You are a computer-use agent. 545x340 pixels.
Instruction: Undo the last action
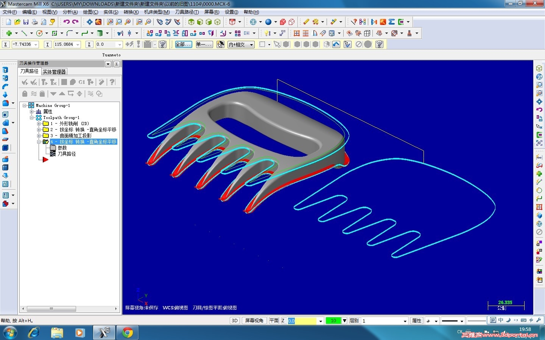[x=67, y=22]
